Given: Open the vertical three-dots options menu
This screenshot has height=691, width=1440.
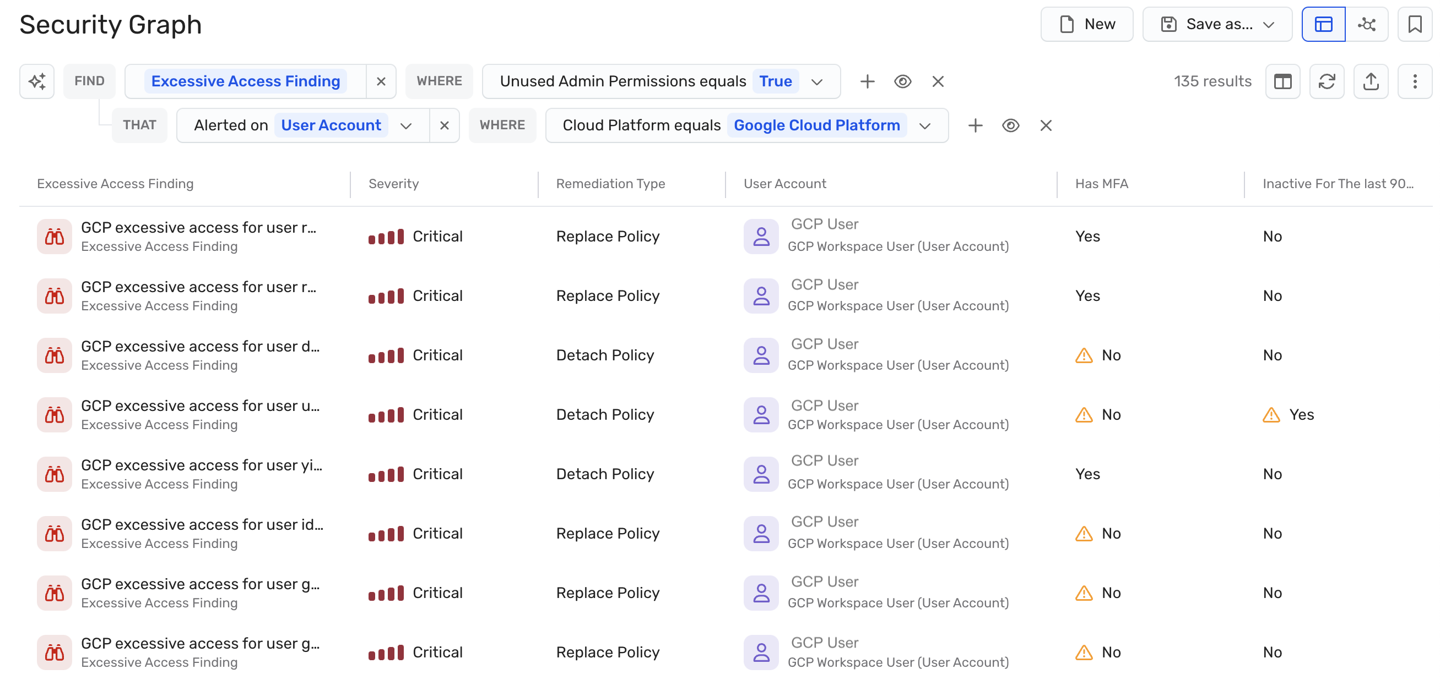Looking at the screenshot, I should (1415, 81).
